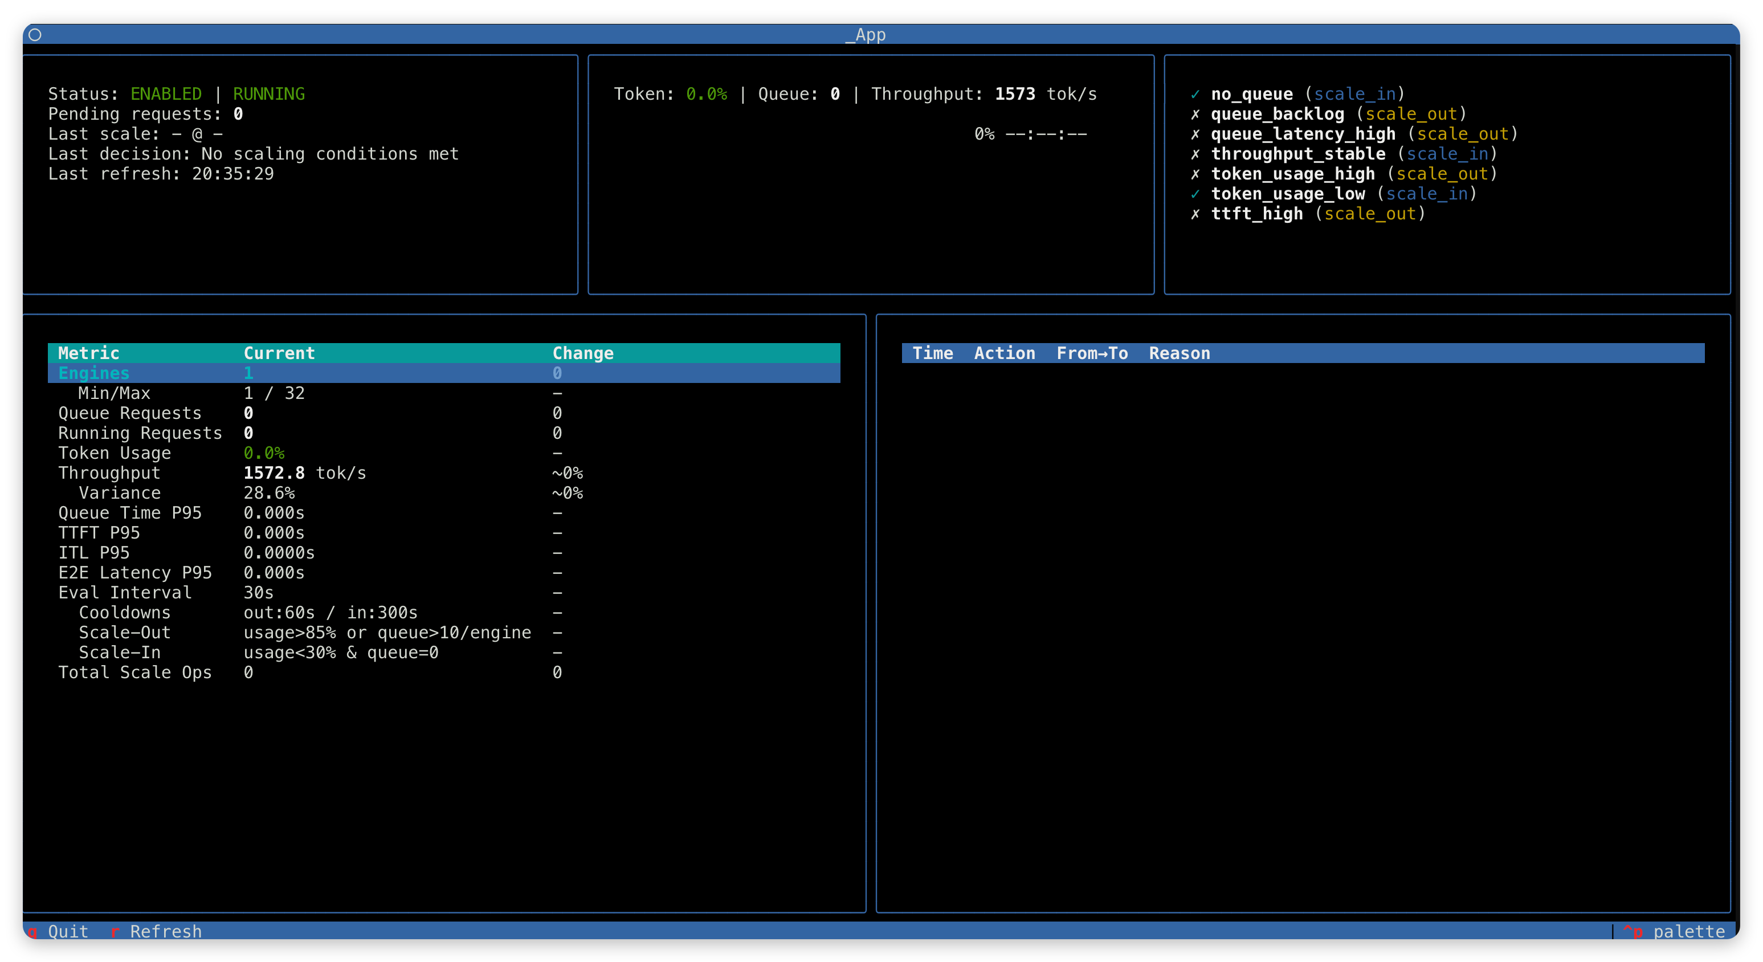This screenshot has height=962, width=1763.
Task: Click the queue_backlog rule name
Action: click(x=1277, y=113)
